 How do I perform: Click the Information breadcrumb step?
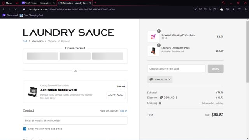37,41
